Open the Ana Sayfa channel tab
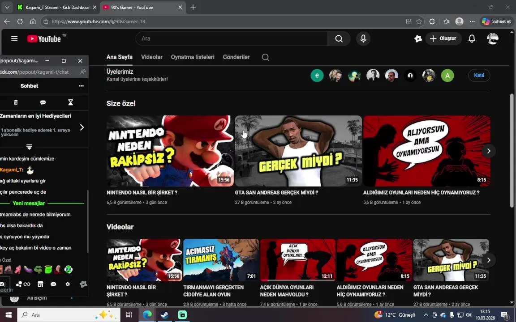516x322 pixels. pyautogui.click(x=120, y=57)
